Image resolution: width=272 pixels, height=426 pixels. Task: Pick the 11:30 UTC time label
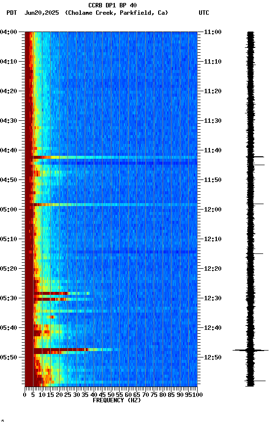pos(213,121)
